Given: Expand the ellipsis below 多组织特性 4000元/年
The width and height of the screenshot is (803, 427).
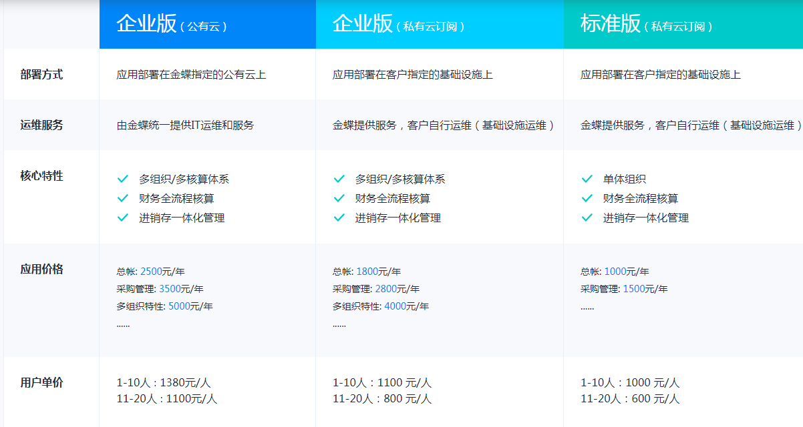Looking at the screenshot, I should point(339,324).
